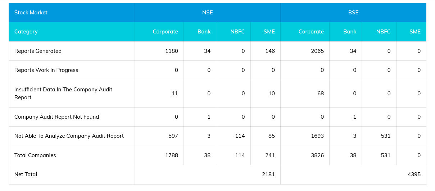
Task: Click the Category header cell
Action: [72, 32]
